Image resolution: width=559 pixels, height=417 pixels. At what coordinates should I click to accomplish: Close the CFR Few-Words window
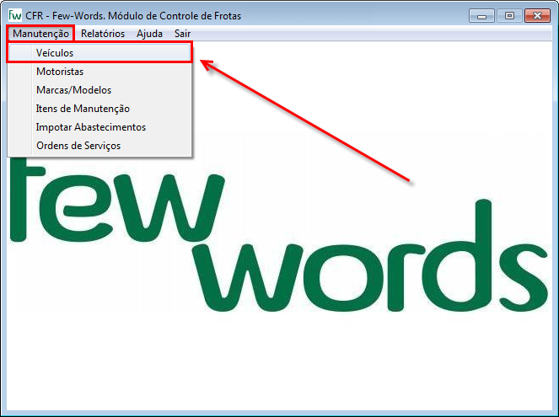pos(537,16)
